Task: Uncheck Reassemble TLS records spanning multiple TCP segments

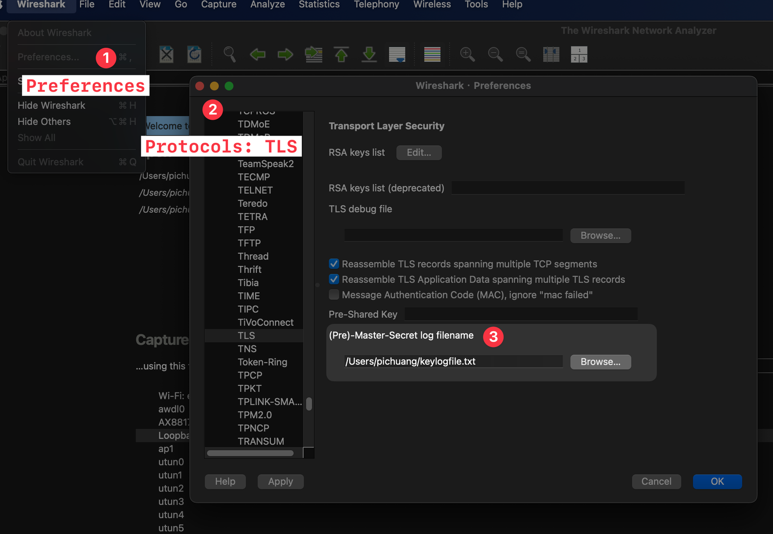Action: [334, 264]
